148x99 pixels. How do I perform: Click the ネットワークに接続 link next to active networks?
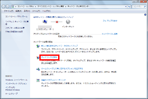[x=109, y=34]
